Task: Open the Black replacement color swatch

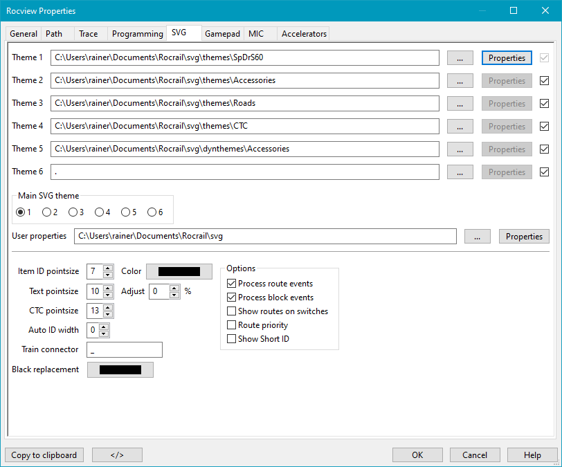Action: (x=120, y=370)
